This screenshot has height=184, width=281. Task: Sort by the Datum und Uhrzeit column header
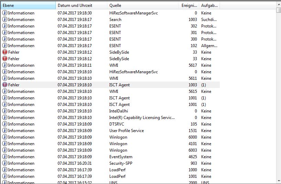point(82,6)
